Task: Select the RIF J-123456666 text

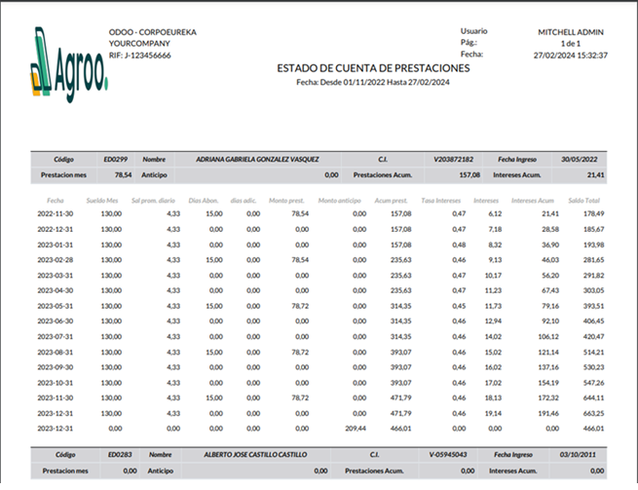Action: point(140,56)
